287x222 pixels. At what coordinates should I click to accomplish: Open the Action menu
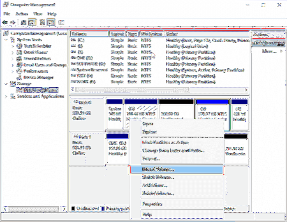click(21, 14)
